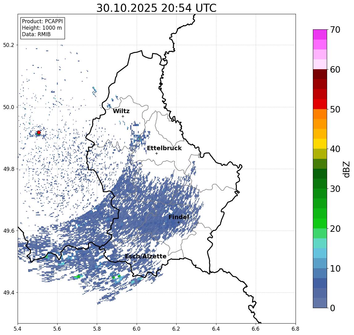Click the latitude tick label 49.6
The width and height of the screenshot is (354, 335).
click(9, 231)
